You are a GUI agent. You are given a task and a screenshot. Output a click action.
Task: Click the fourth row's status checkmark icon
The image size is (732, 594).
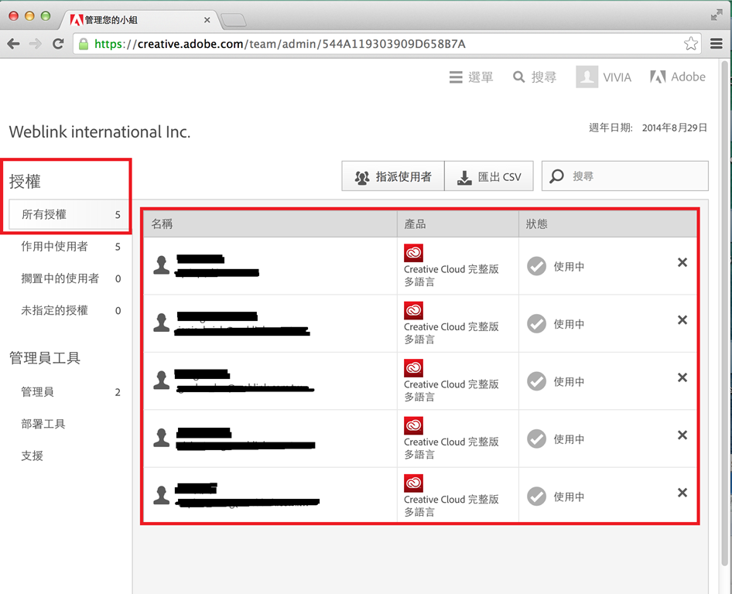(x=536, y=439)
